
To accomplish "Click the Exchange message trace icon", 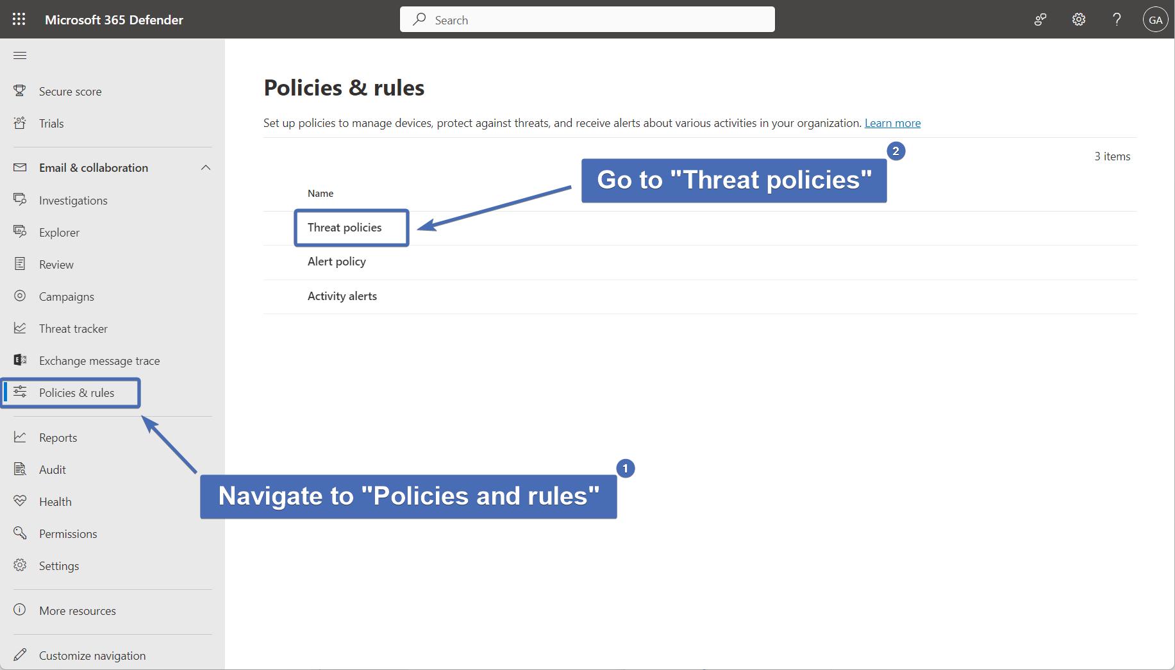I will [20, 360].
